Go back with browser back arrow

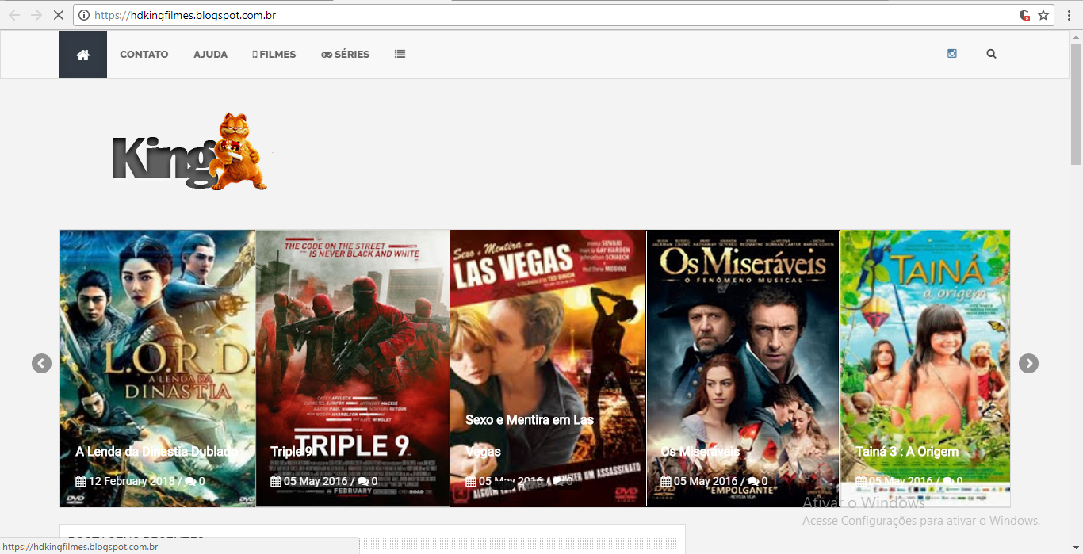(14, 15)
